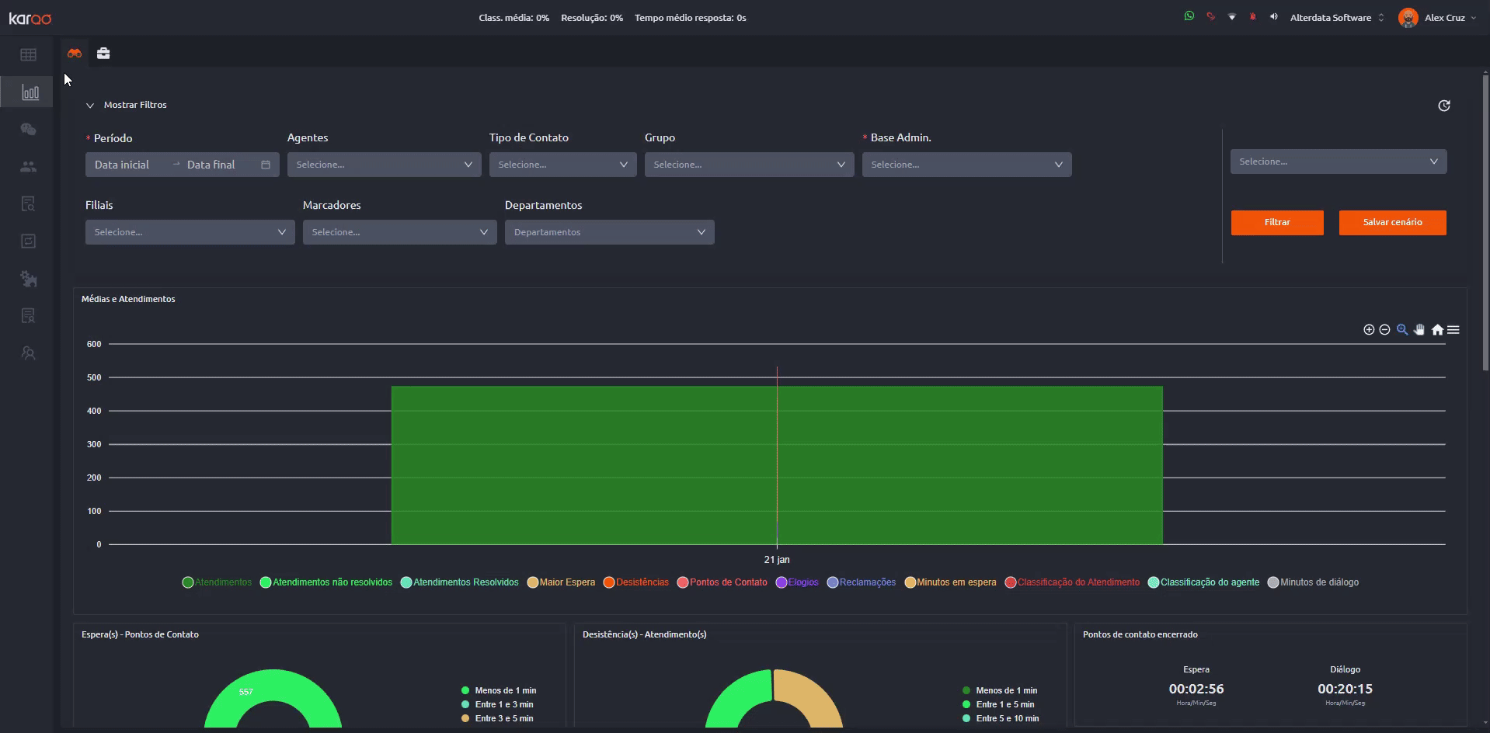Click the Salvar cenário button
The image size is (1490, 733).
(x=1392, y=223)
